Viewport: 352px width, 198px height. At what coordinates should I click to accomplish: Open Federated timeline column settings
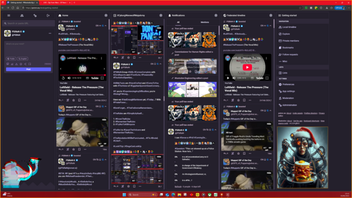[270, 15]
